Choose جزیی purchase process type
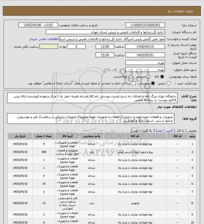This screenshot has width=204, height=224. pyautogui.click(x=169, y=83)
